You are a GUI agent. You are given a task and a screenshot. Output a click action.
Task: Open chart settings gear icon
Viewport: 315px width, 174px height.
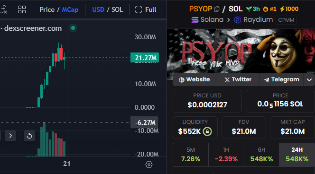149,165
